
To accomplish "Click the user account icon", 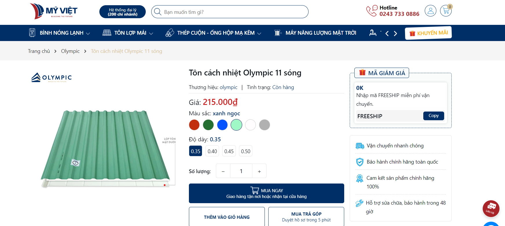I will 431,11.
